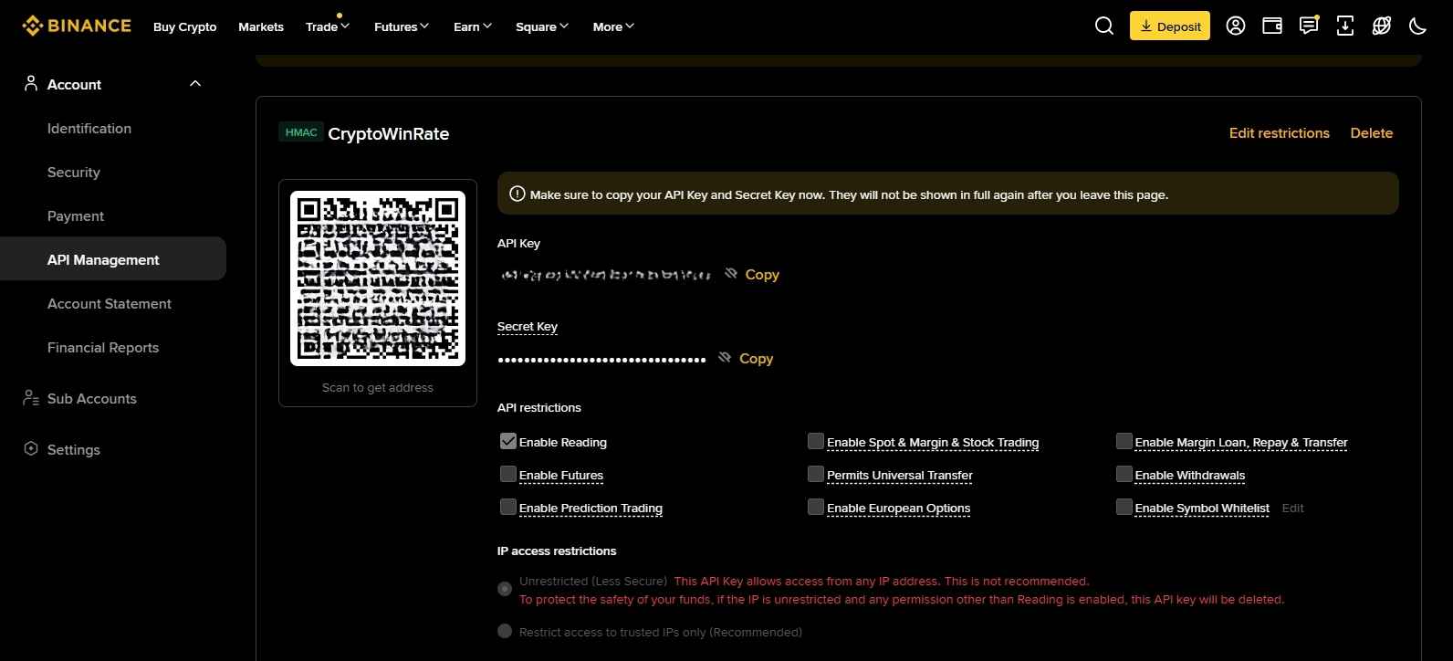Select Restrict access to trusted IPs only
Image resolution: width=1453 pixels, height=661 pixels.
pyautogui.click(x=505, y=631)
